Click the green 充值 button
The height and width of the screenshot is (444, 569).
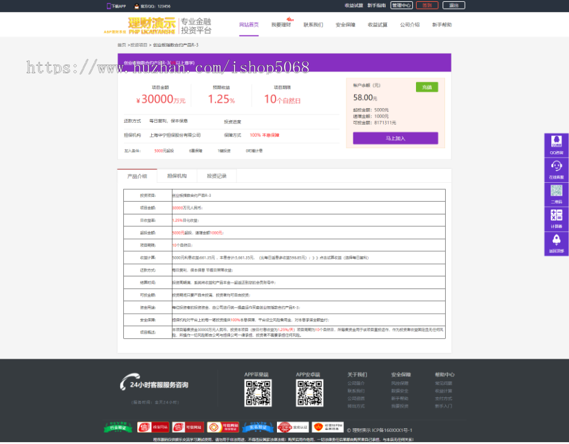click(x=427, y=87)
